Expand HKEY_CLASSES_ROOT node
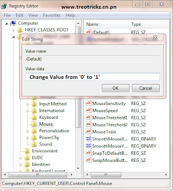The image size is (173, 191). [13, 30]
